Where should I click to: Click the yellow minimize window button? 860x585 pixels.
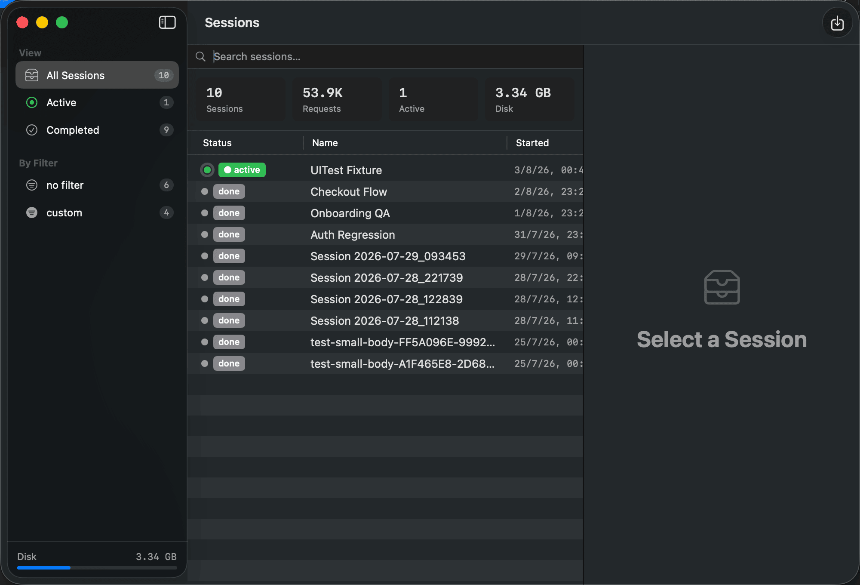[42, 22]
